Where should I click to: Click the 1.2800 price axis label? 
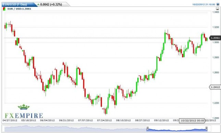[216, 57]
